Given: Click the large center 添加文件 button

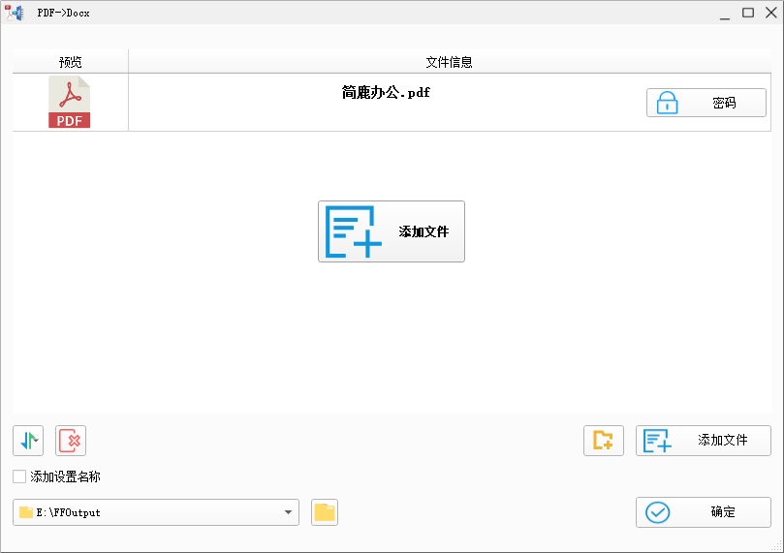Looking at the screenshot, I should coord(392,231).
